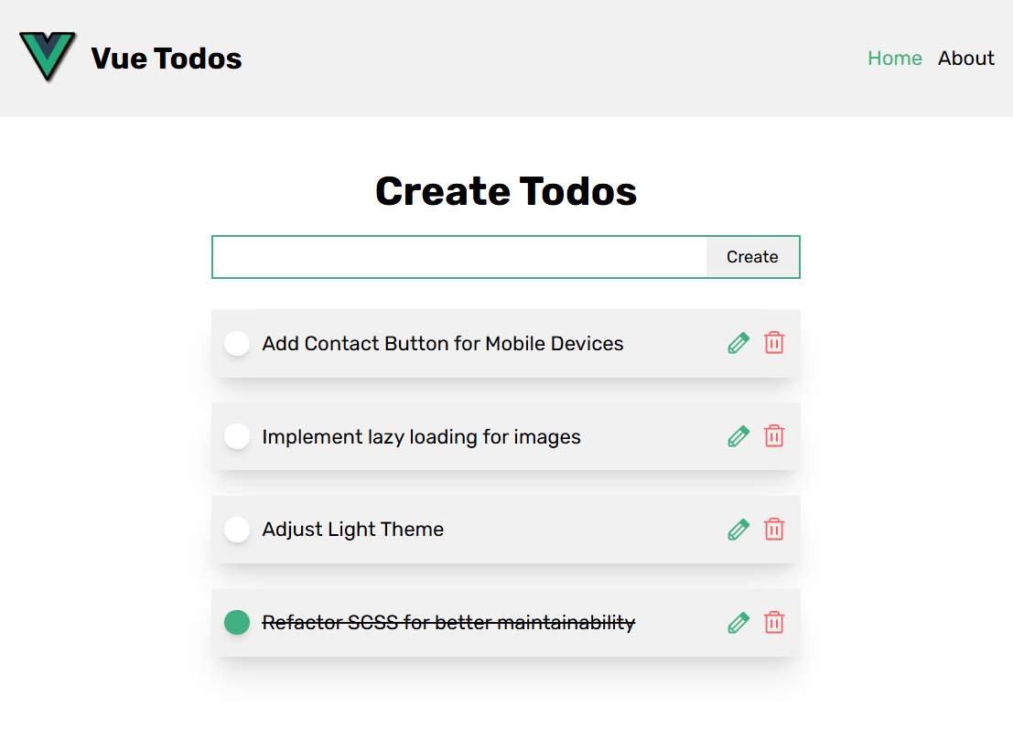Open the edit pencil for 'Implement lazy loading for images'

pos(738,436)
